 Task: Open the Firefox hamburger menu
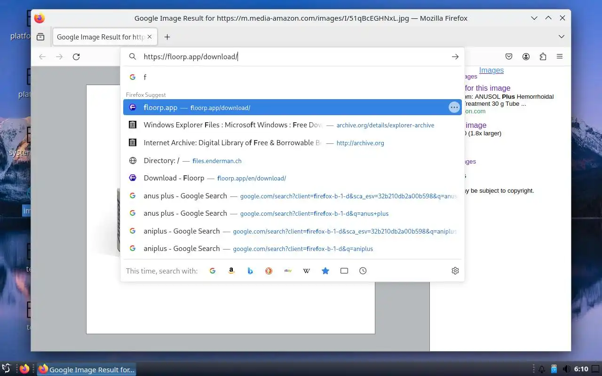coord(560,56)
